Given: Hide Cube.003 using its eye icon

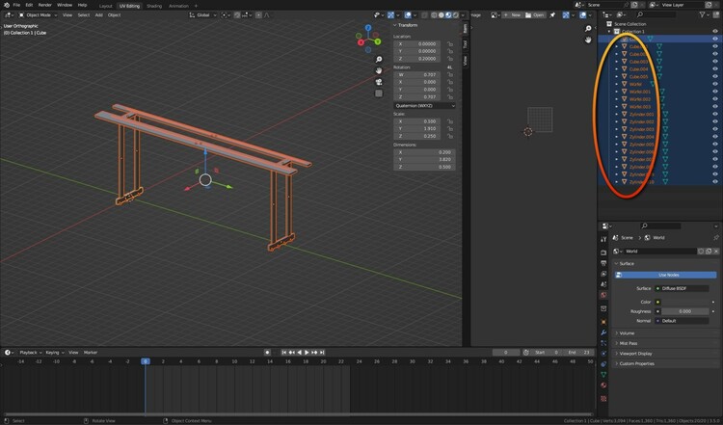Looking at the screenshot, I should pyautogui.click(x=714, y=62).
